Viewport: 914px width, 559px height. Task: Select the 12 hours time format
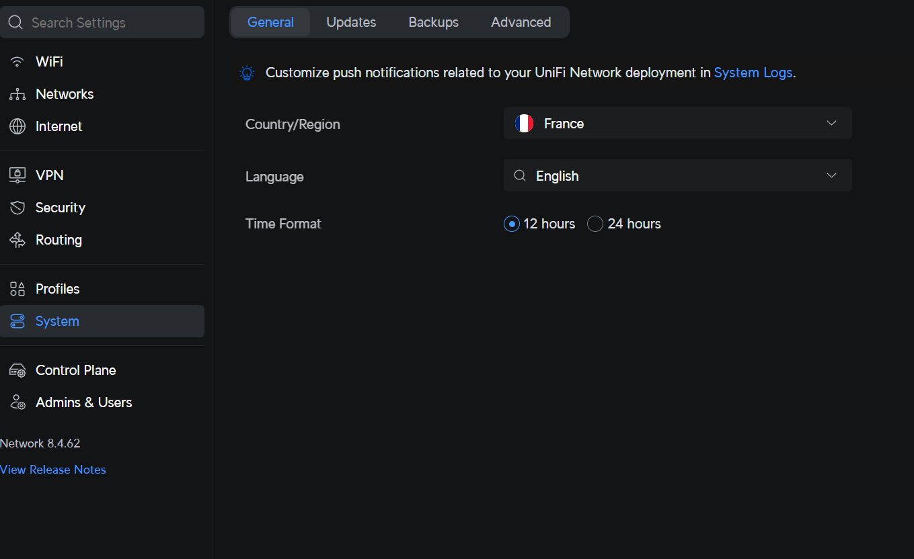[512, 224]
